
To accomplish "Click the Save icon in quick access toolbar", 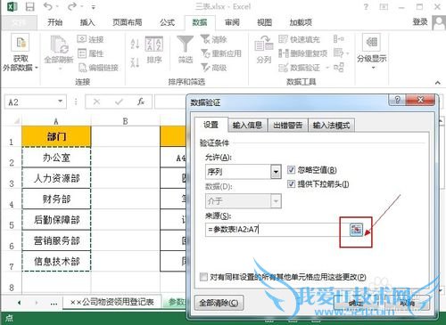I will point(29,6).
